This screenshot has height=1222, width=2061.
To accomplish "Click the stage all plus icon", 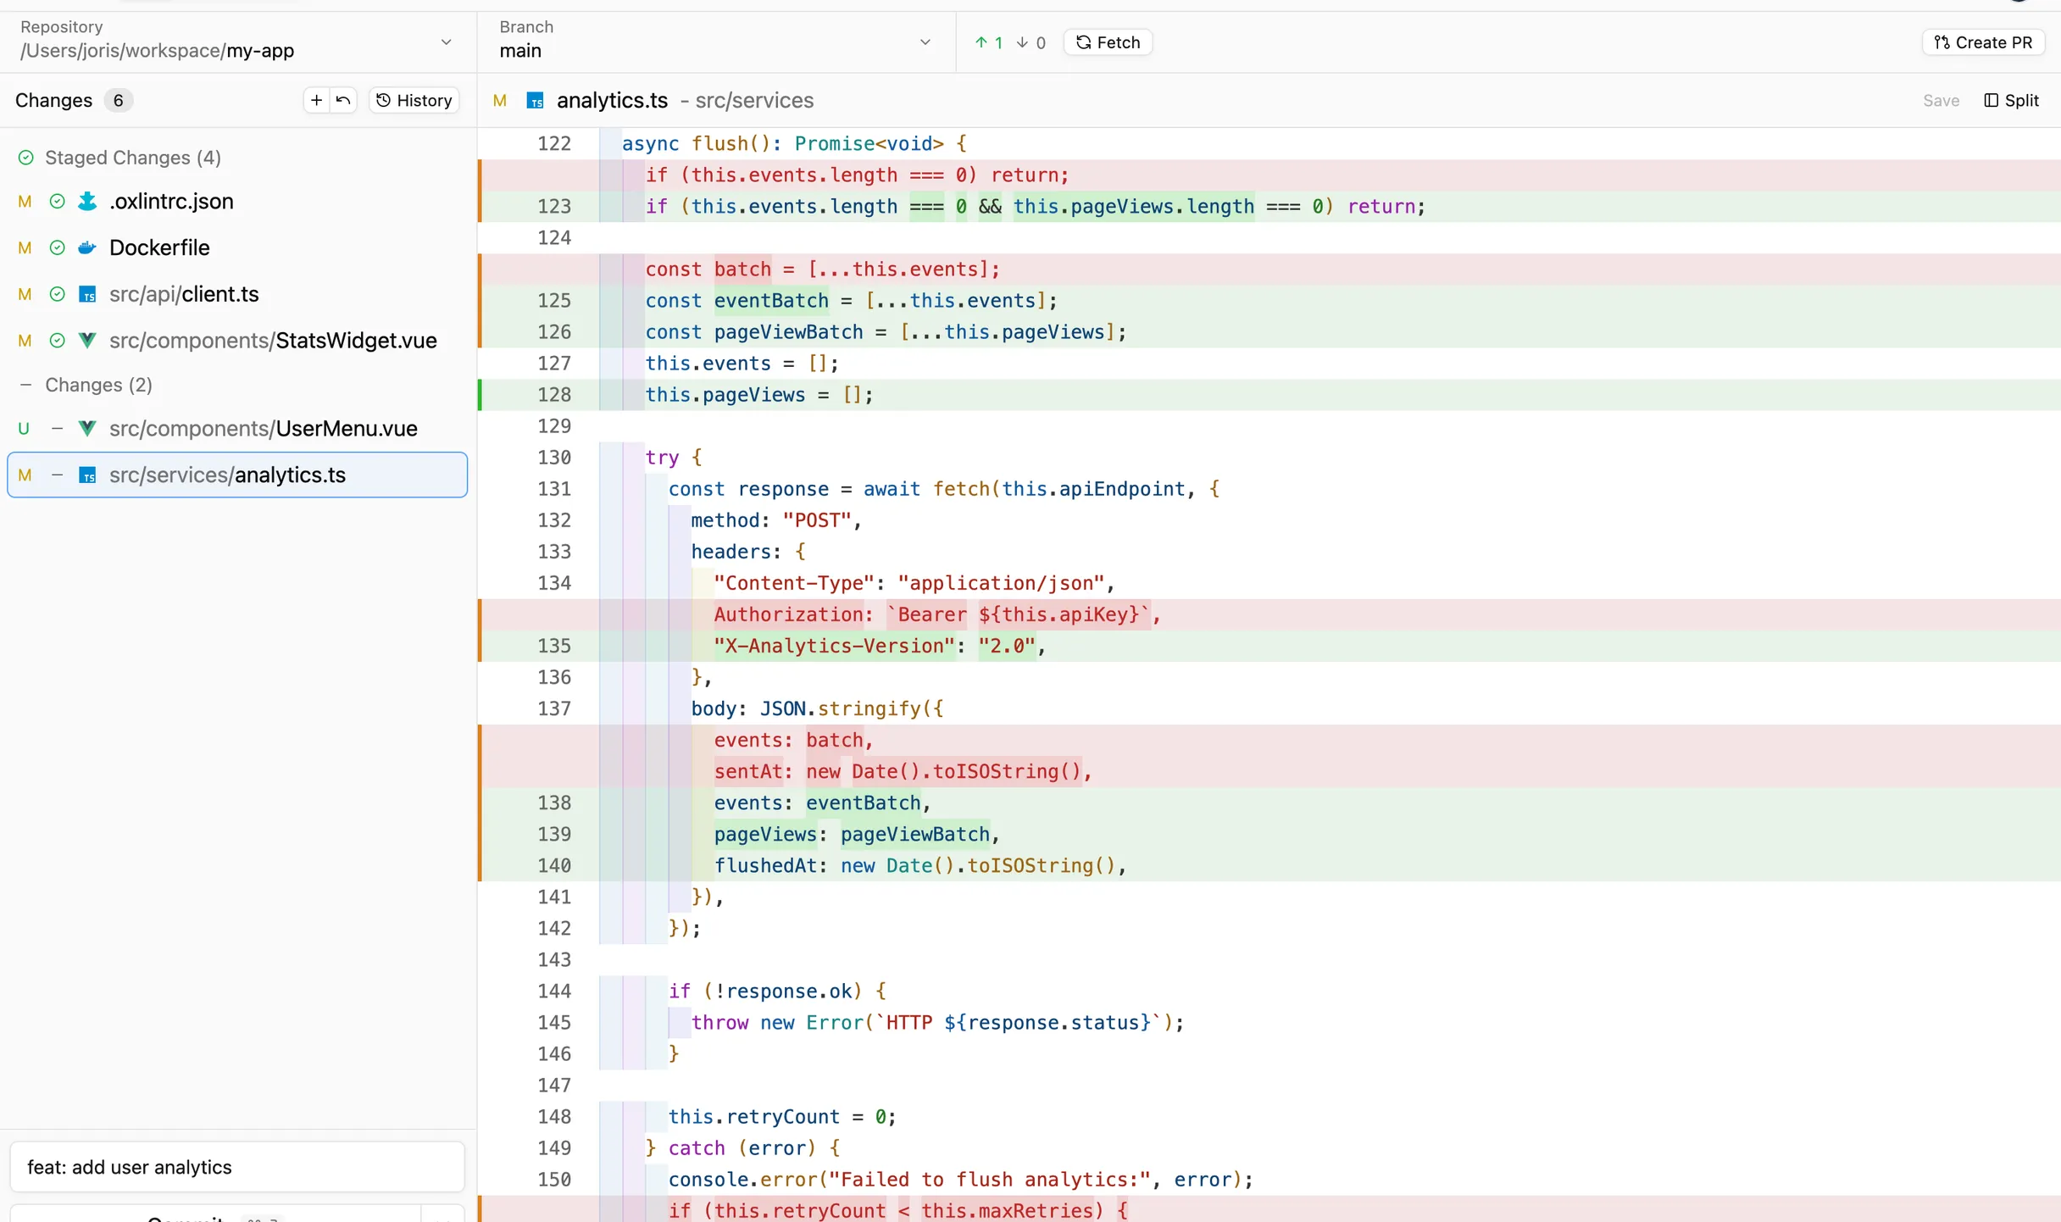I will [x=316, y=100].
